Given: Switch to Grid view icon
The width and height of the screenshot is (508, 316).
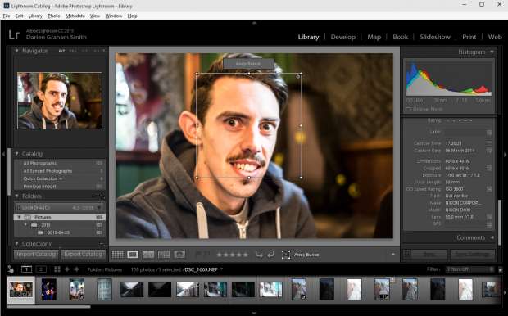Looking at the screenshot, I should [118, 255].
